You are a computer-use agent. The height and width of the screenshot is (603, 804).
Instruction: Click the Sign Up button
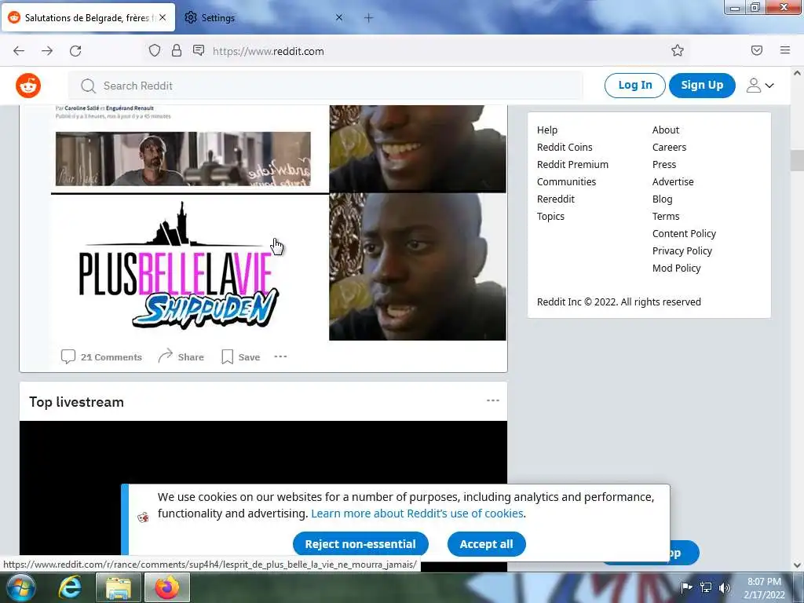702,85
